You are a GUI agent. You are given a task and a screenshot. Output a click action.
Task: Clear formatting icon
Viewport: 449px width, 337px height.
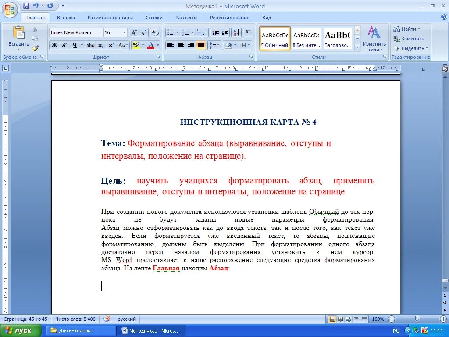coord(155,32)
